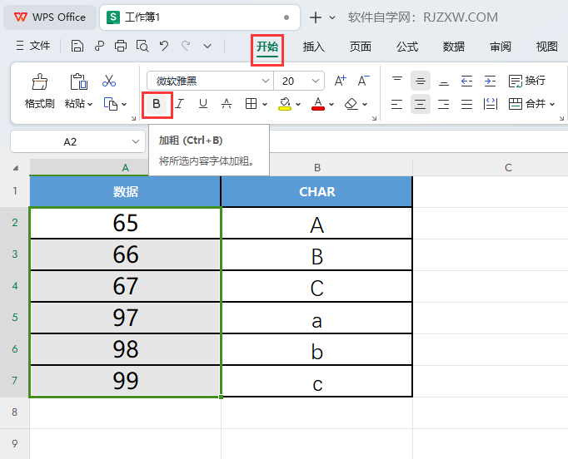Click the Undo arrow
The width and height of the screenshot is (568, 459).
tap(164, 47)
